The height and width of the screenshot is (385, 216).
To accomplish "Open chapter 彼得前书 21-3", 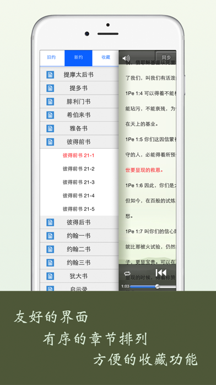I will [x=79, y=182].
